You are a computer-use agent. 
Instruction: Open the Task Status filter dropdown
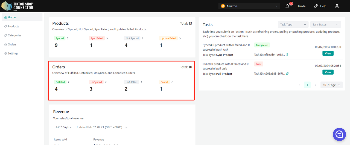[325, 25]
